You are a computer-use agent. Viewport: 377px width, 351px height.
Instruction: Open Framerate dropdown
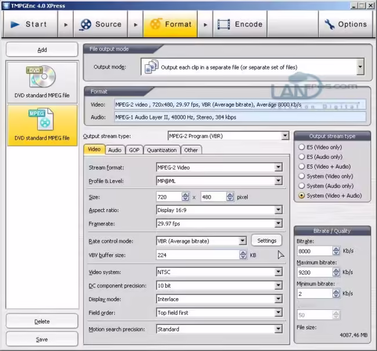coord(278,224)
